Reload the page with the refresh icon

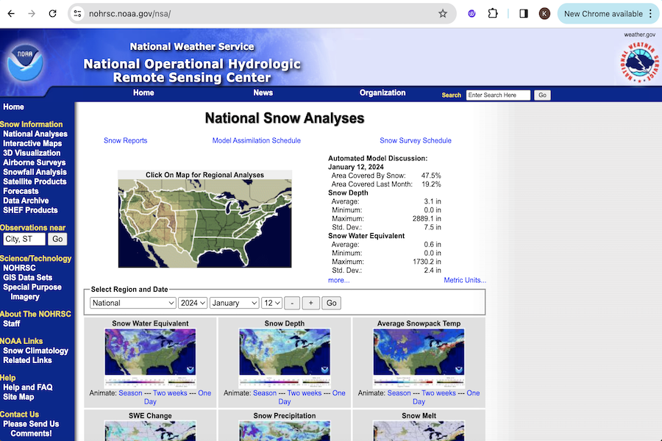pyautogui.click(x=52, y=13)
